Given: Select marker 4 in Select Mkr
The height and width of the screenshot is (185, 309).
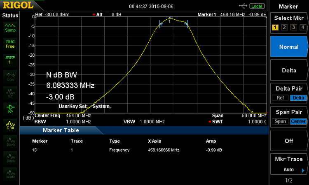Looking at the screenshot, I should point(302,28).
